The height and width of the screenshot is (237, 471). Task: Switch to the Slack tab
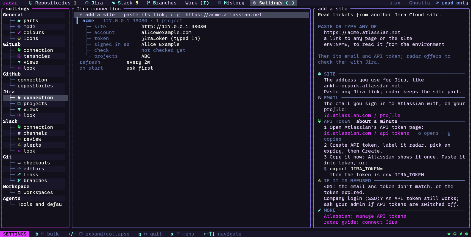pos(125,3)
